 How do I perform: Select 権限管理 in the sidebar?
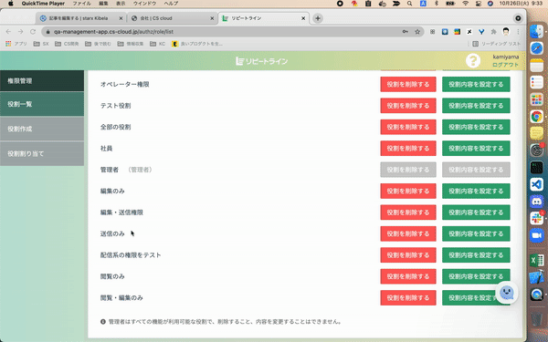(42, 80)
